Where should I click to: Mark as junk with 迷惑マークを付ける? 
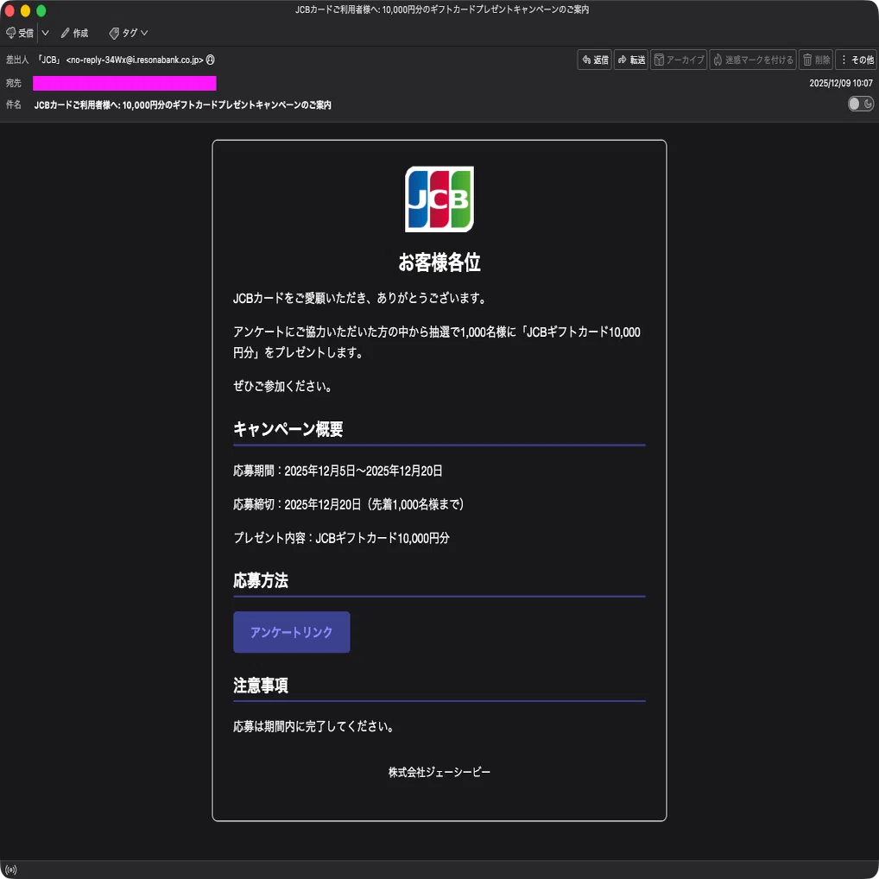tap(752, 60)
